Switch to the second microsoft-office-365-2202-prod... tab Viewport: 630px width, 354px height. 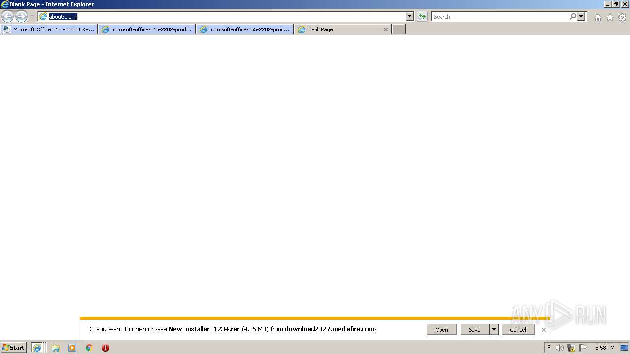pyautogui.click(x=147, y=29)
